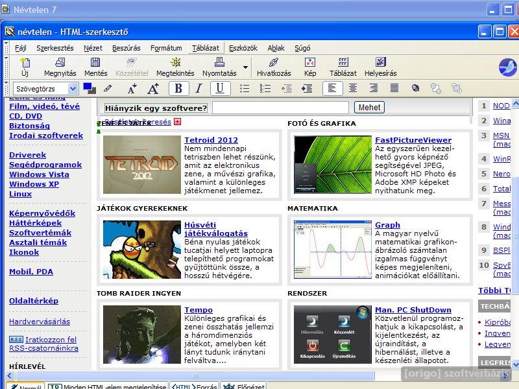The width and height of the screenshot is (519, 389).
Task: Open the Beszúrás menu
Action: [x=126, y=48]
